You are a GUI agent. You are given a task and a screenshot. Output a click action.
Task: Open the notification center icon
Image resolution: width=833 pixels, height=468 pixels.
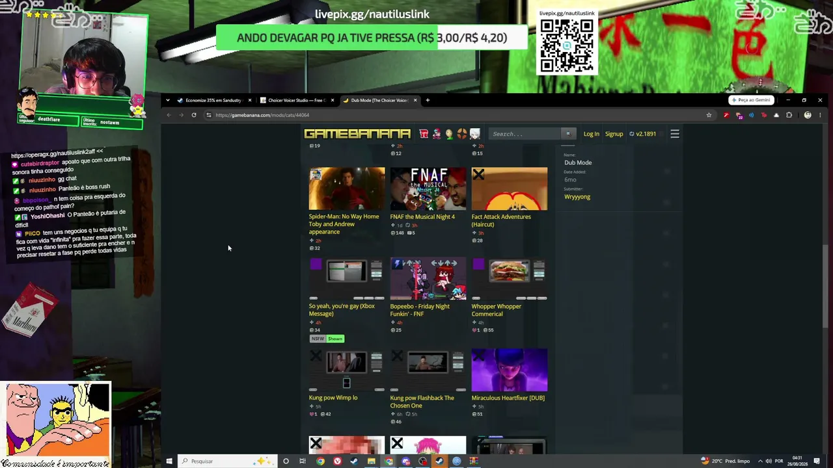(817, 461)
